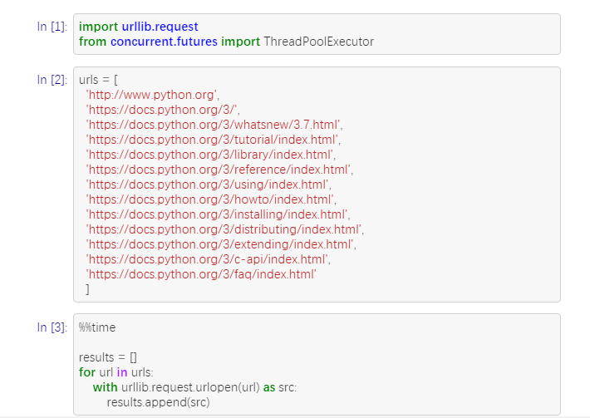
Task: Select the In [1] cell prompt
Action: tap(52, 27)
